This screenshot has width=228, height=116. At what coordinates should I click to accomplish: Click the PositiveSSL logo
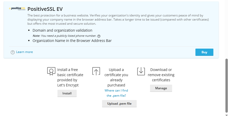pyautogui.click(x=17, y=8)
